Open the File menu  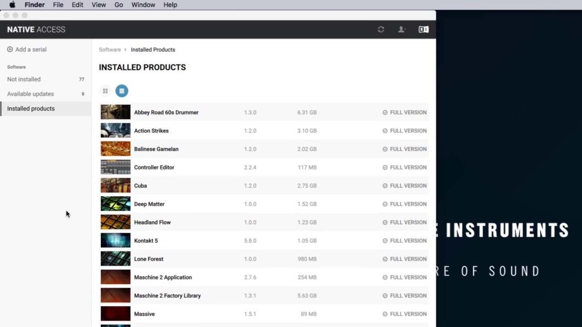(58, 5)
